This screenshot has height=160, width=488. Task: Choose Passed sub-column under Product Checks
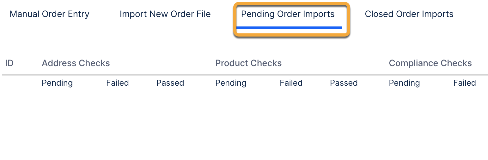point(344,83)
